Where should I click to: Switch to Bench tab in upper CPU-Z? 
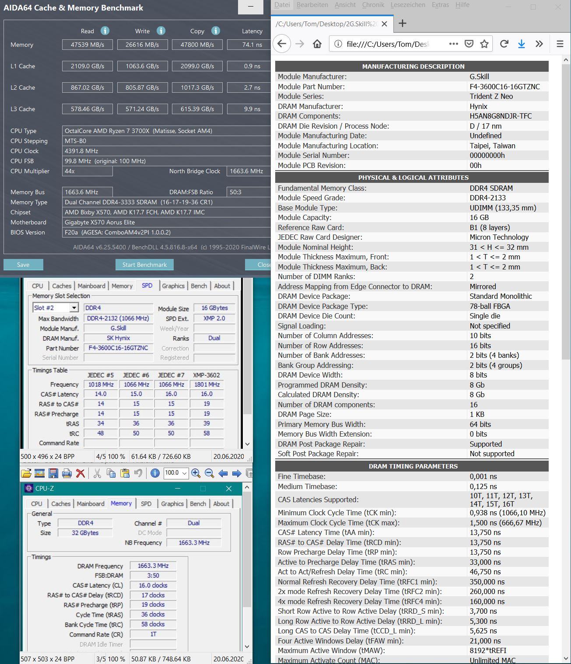(199, 286)
